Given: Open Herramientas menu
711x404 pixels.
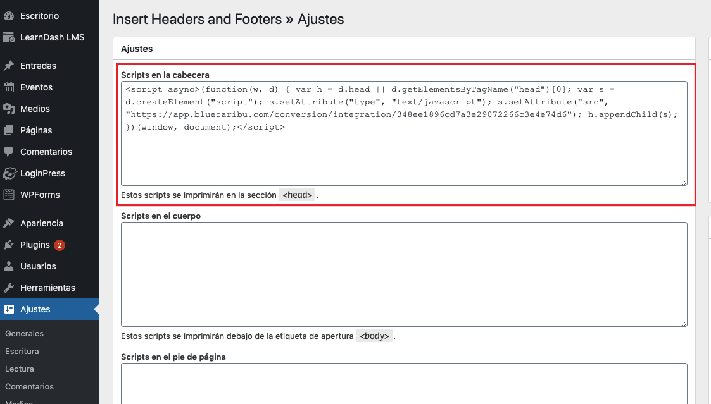Looking at the screenshot, I should [x=49, y=288].
